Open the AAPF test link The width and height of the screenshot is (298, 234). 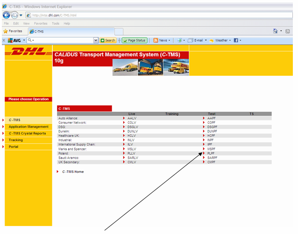pyautogui.click(x=212, y=118)
